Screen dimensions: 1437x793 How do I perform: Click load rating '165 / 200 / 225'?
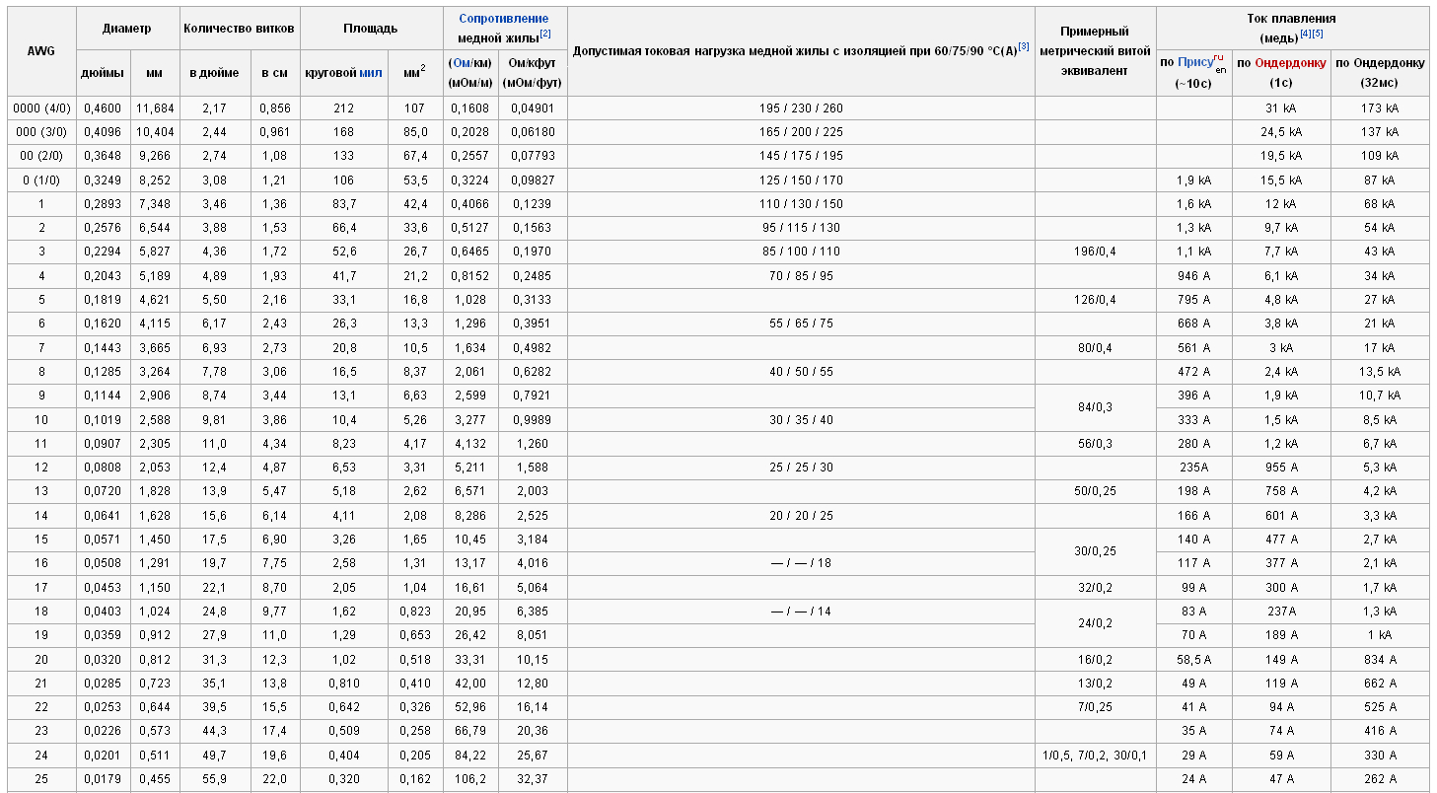pyautogui.click(x=801, y=132)
